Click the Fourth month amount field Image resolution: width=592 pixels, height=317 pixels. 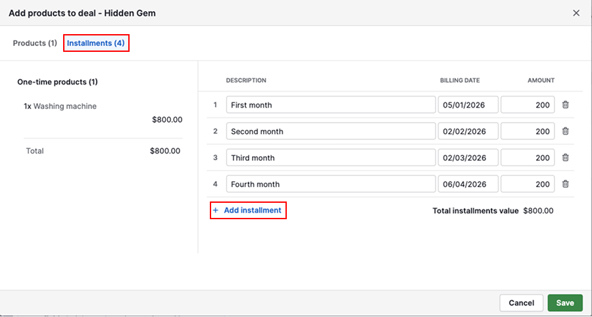point(528,184)
